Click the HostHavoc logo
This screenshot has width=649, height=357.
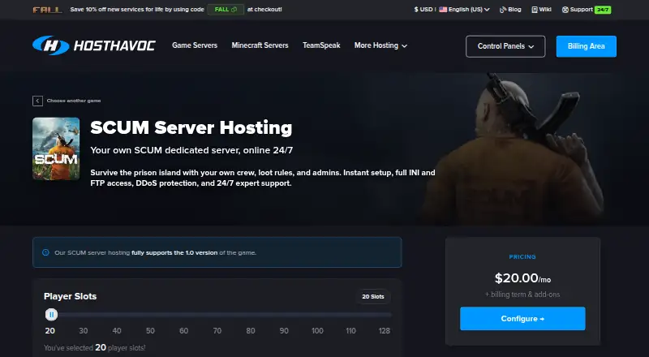[x=94, y=45]
